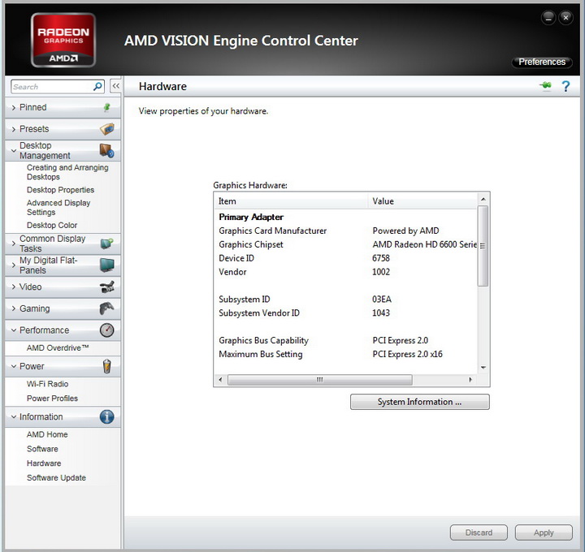The width and height of the screenshot is (585, 552).
Task: Open Wi-Fi Radio page
Action: tap(47, 384)
